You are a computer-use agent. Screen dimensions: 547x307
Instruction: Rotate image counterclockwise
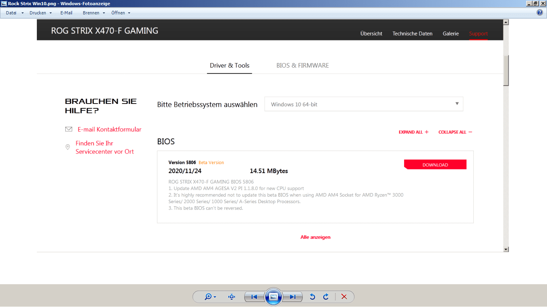click(312, 297)
